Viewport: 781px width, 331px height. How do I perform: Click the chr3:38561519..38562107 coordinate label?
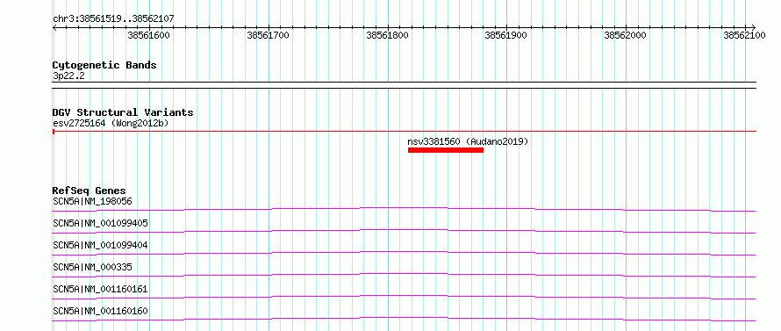113,19
